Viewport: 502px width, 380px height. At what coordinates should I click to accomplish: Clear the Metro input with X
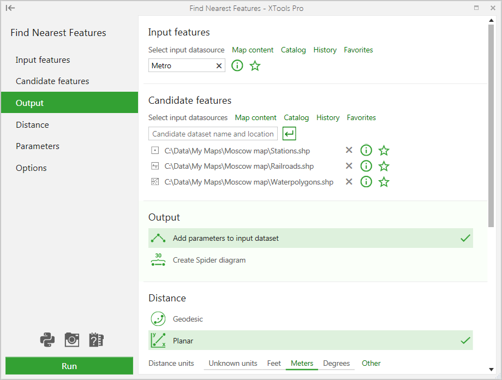pos(219,66)
